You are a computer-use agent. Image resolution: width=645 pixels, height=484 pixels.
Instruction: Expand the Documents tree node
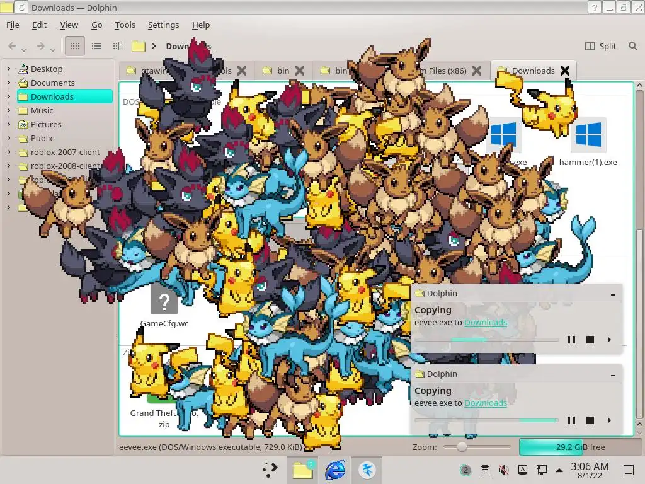9,83
